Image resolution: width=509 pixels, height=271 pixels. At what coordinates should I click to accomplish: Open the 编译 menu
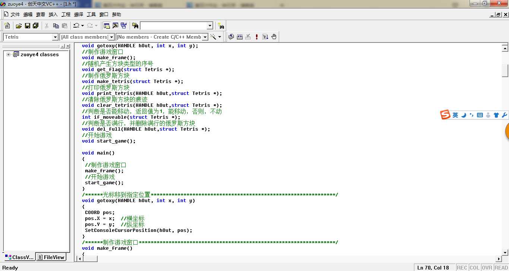point(79,14)
